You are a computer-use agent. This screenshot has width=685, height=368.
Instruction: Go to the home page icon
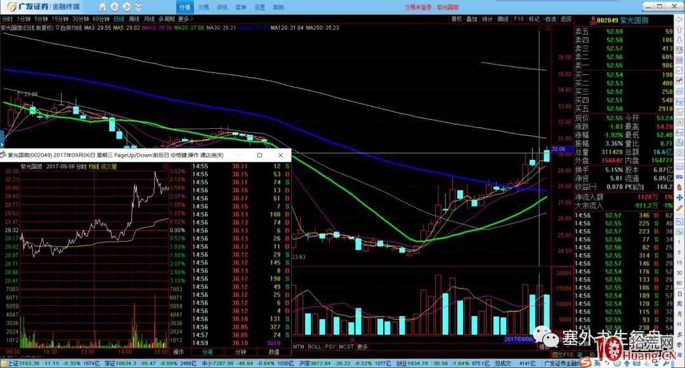tap(102, 7)
